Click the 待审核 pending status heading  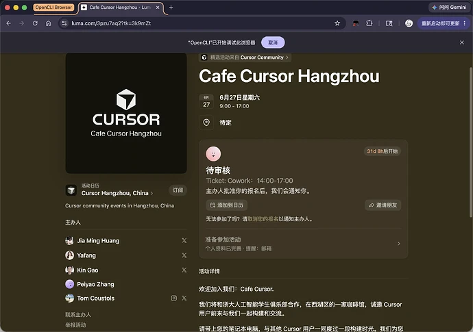tap(218, 170)
